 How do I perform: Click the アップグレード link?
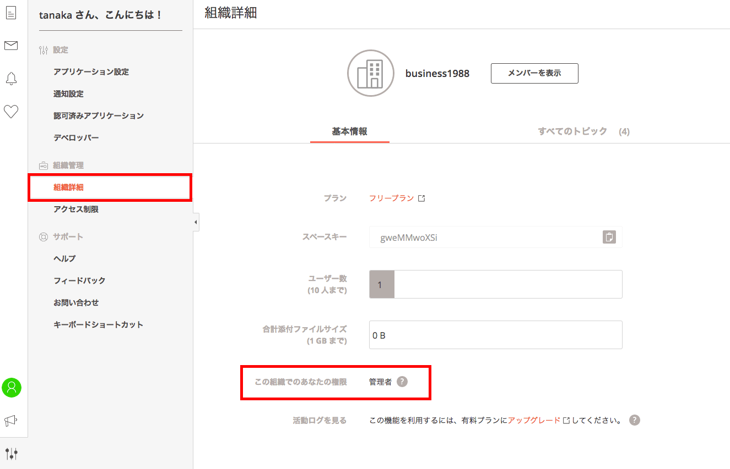point(534,420)
